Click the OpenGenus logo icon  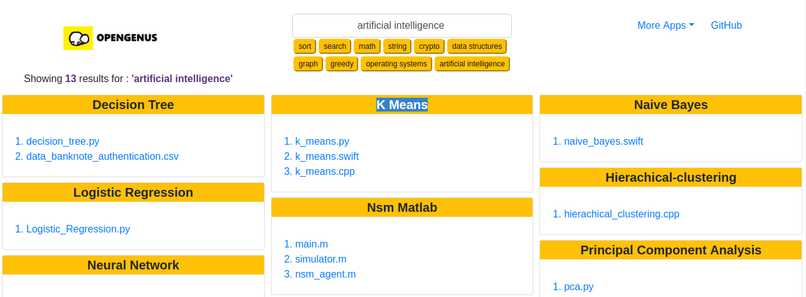coord(78,38)
